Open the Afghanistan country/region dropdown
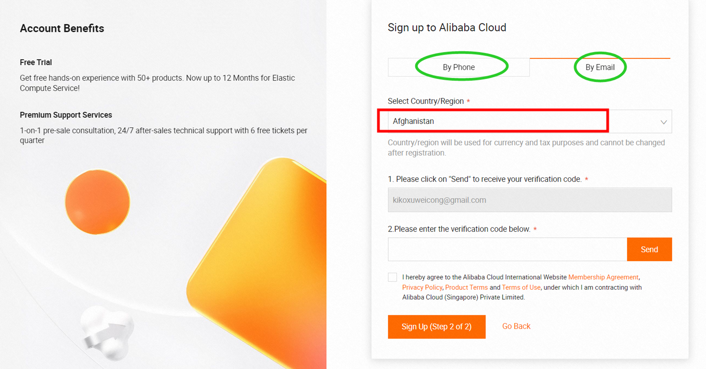 [493, 121]
